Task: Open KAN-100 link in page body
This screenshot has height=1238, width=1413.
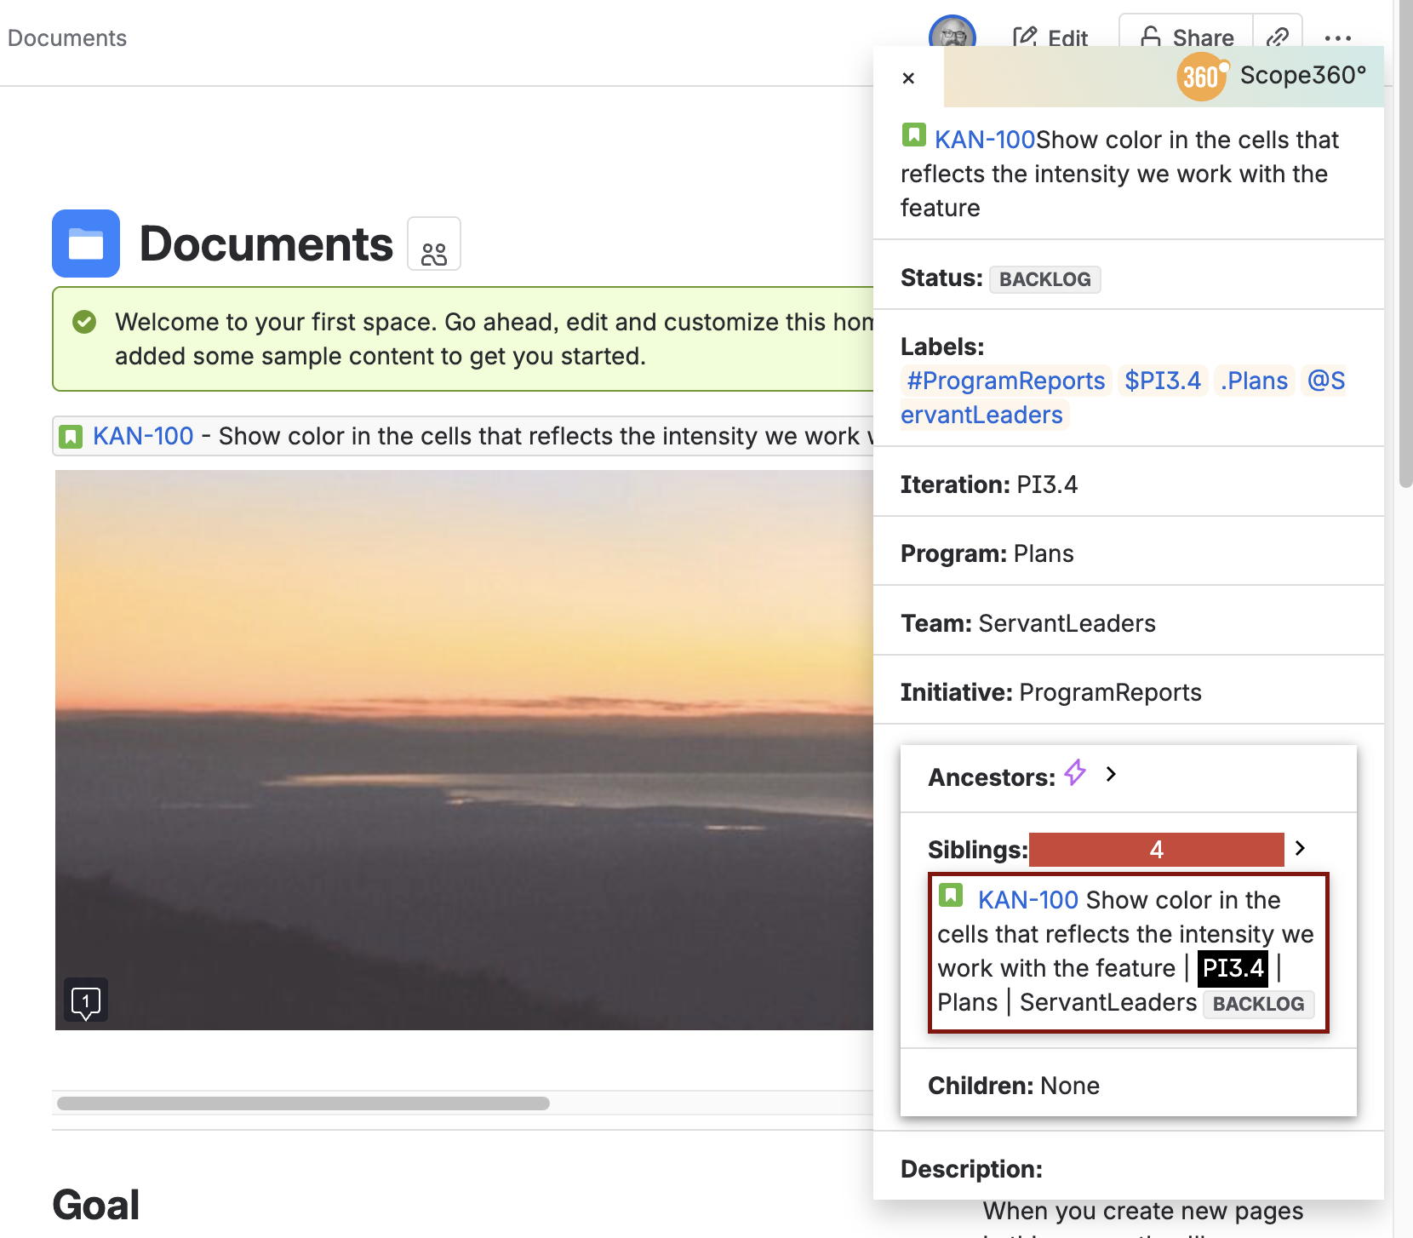Action: click(143, 436)
